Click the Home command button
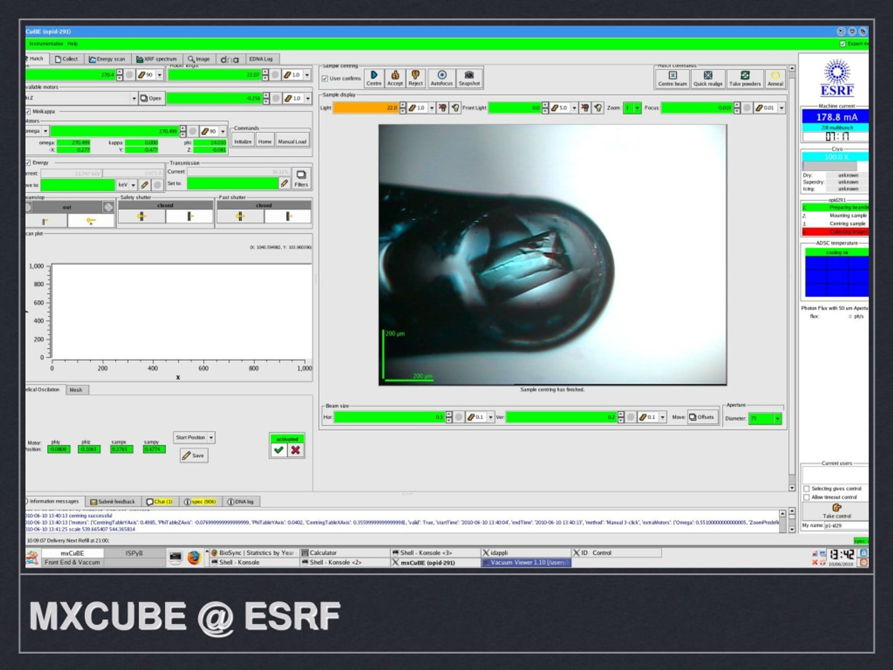The width and height of the screenshot is (893, 670). pos(265,142)
